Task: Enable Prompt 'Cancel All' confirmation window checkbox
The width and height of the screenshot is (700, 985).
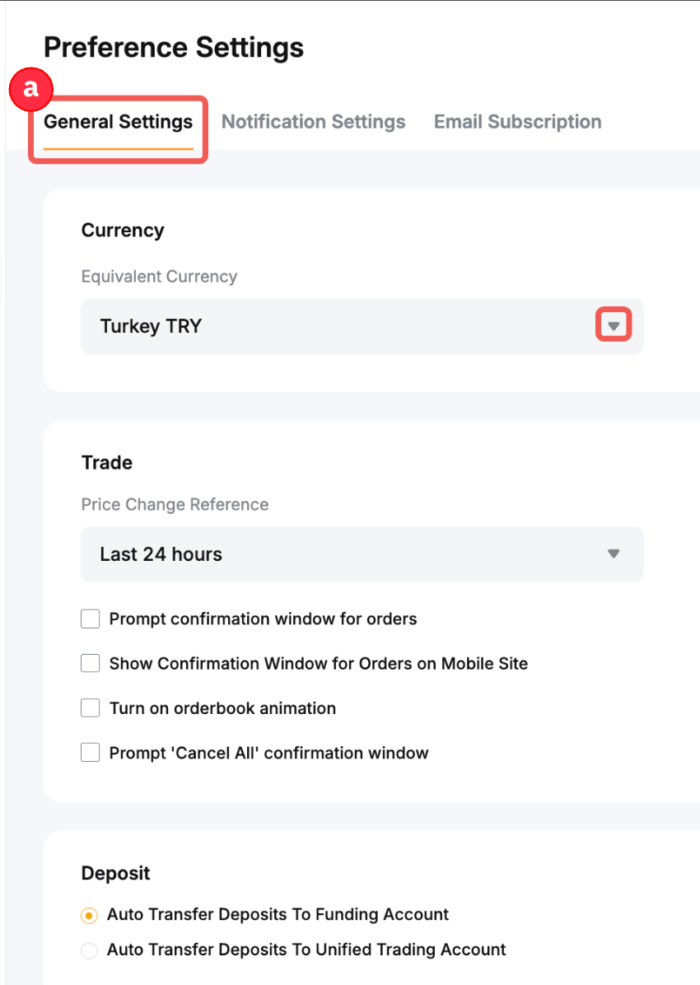Action: point(90,752)
